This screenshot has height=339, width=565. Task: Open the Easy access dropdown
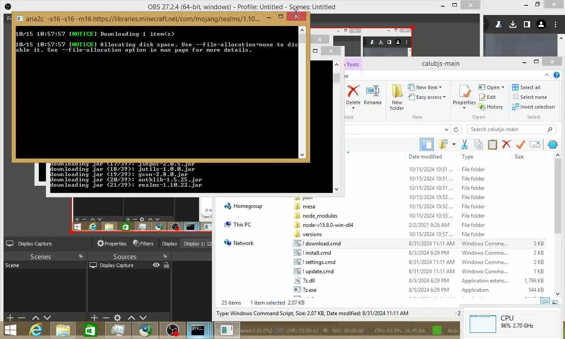(x=427, y=97)
